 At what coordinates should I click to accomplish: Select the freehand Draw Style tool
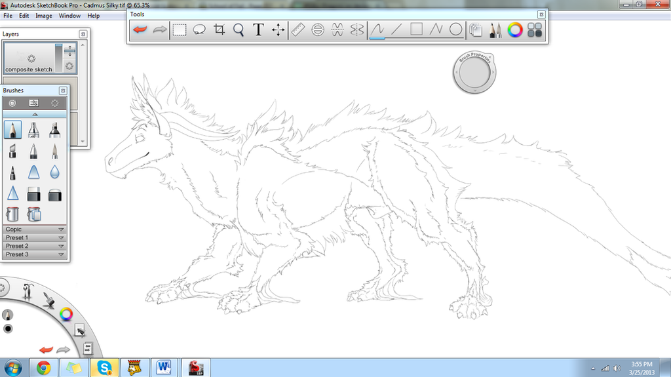tap(377, 30)
